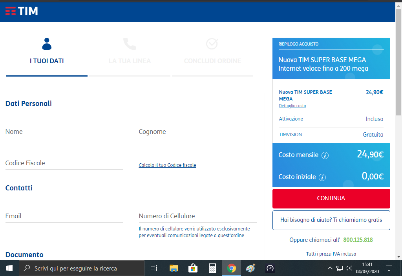Click the 0,00€ Costo iniziale amount
Image resolution: width=402 pixels, height=276 pixels.
click(373, 176)
